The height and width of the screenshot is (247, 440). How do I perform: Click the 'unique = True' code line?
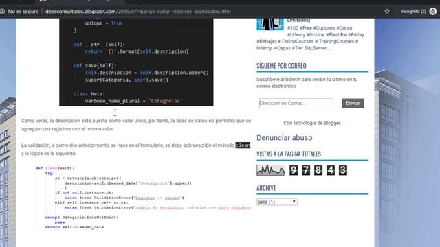[x=104, y=23]
